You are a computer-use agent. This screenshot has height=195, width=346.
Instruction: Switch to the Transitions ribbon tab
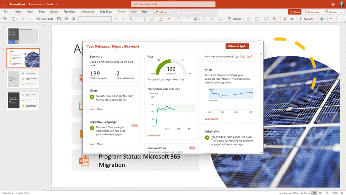coord(70,12)
